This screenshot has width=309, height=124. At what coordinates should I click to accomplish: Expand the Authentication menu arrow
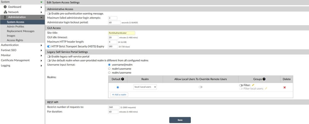coord(41,45)
